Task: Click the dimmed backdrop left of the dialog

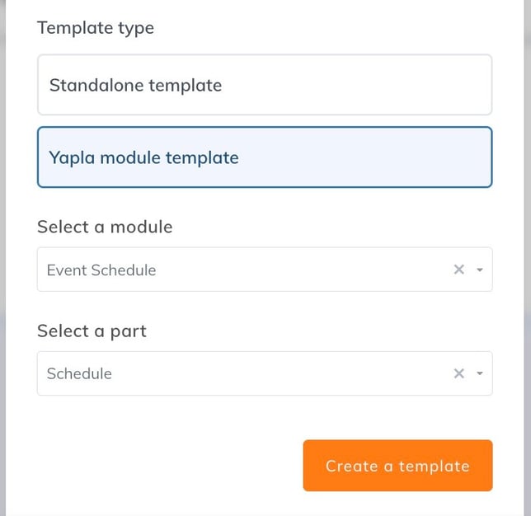Action: click(x=2, y=247)
